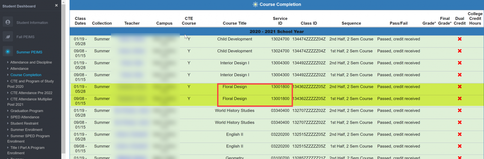This screenshot has height=159, width=484.
Task: Click Dual Credit X for Child Development 2nd Half
Action: coord(459,39)
